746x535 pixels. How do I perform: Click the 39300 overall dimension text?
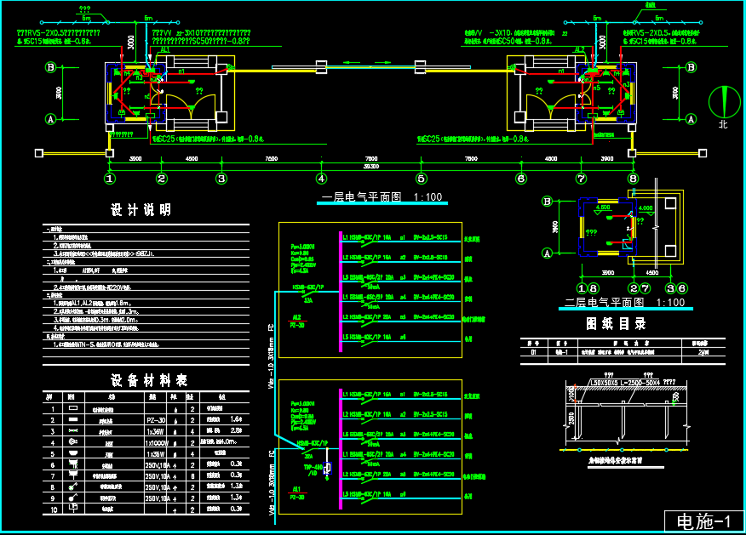point(371,165)
